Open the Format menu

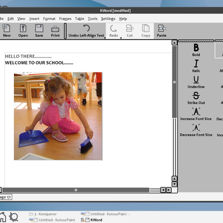point(49,19)
